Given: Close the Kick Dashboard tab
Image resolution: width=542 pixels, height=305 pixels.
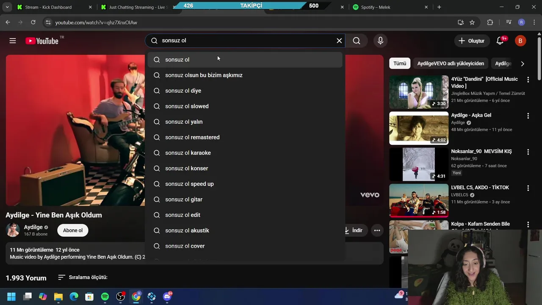Looking at the screenshot, I should (x=90, y=7).
